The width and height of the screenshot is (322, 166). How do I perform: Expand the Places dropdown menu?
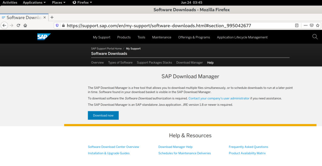pyautogui.click(x=59, y=3)
